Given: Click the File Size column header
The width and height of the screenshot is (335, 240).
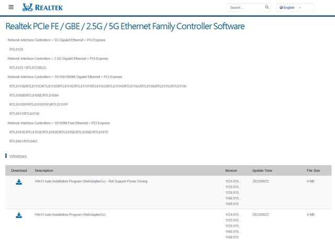Looking at the screenshot, I should 313,170.
